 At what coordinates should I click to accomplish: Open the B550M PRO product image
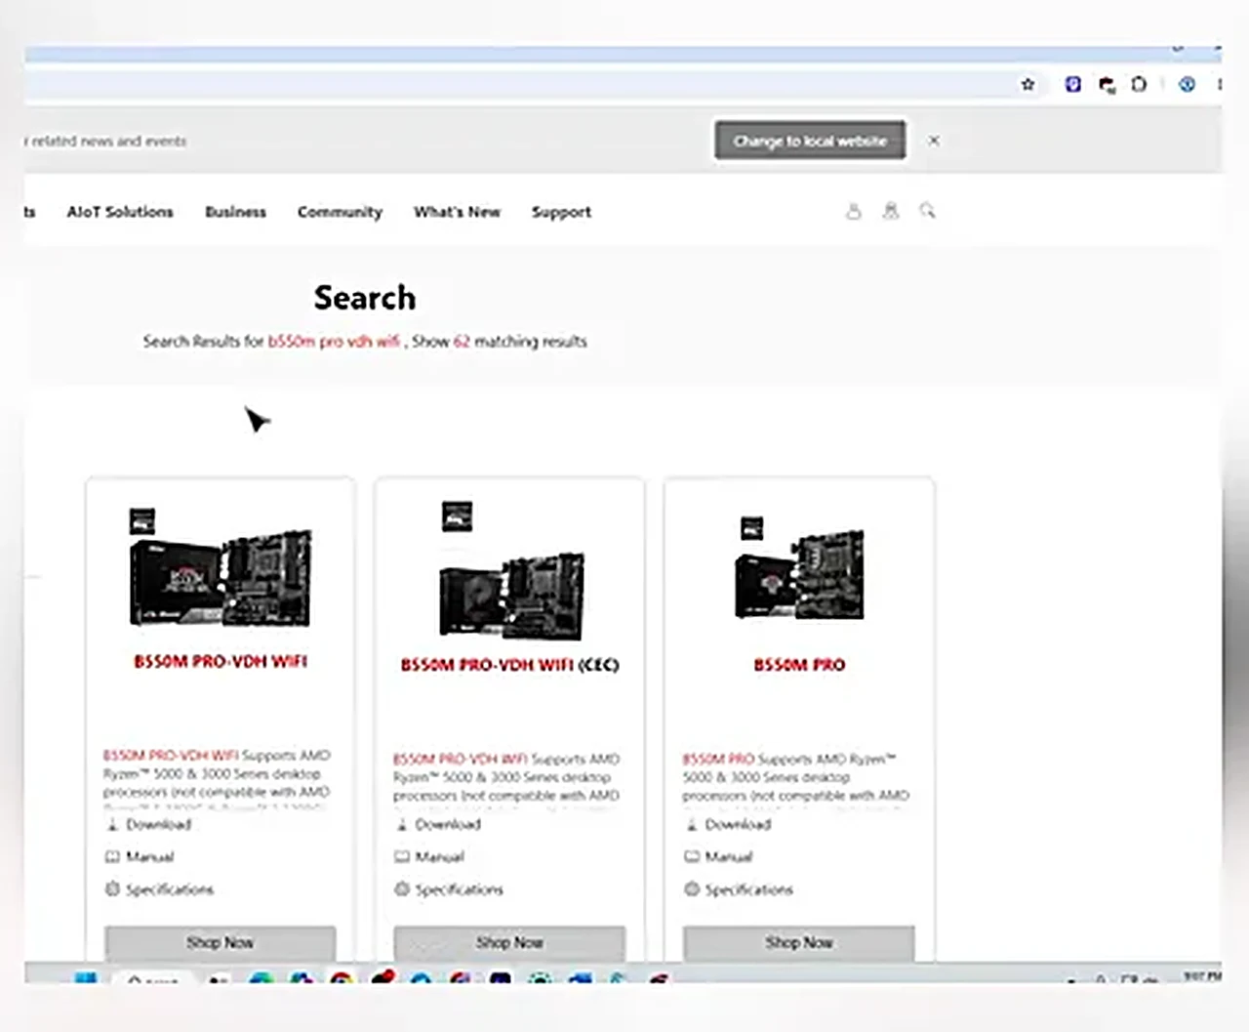tap(799, 568)
